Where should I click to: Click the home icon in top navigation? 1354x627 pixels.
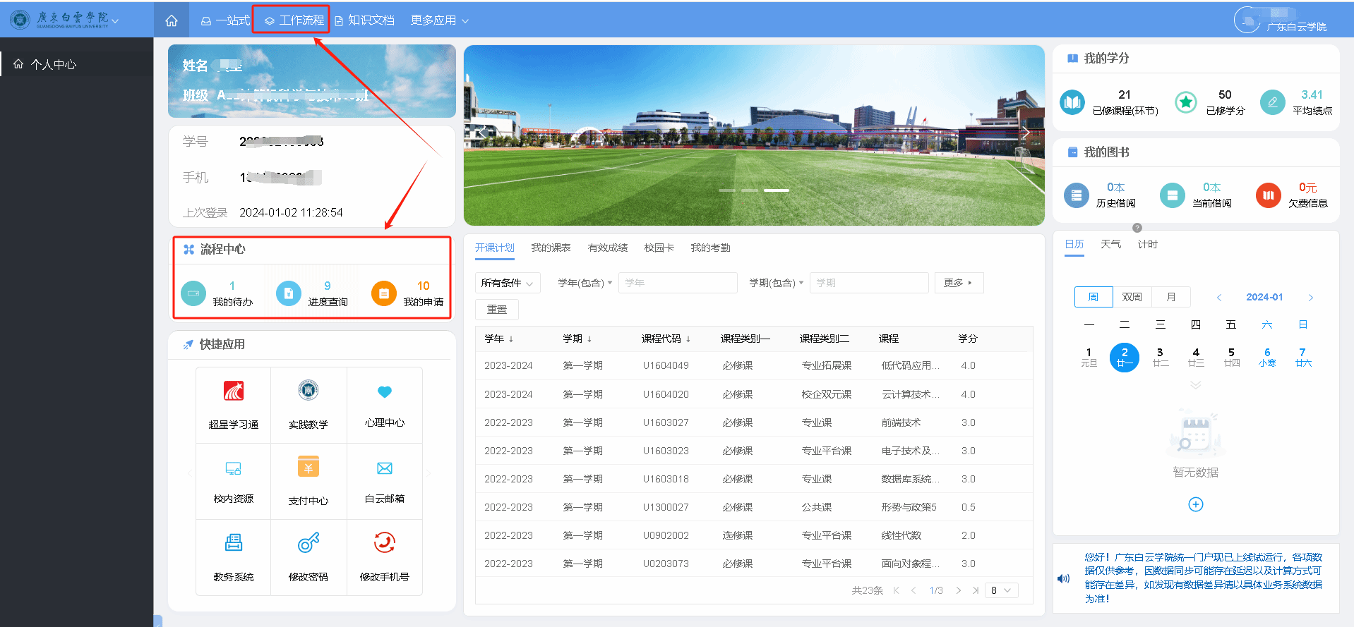pos(172,20)
